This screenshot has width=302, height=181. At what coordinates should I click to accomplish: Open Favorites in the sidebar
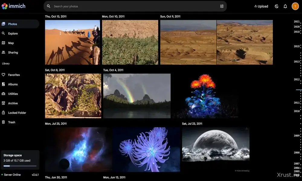[x=14, y=75]
